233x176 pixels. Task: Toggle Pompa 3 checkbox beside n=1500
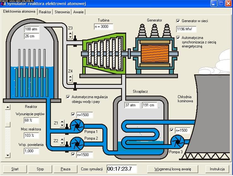pos(172,130)
